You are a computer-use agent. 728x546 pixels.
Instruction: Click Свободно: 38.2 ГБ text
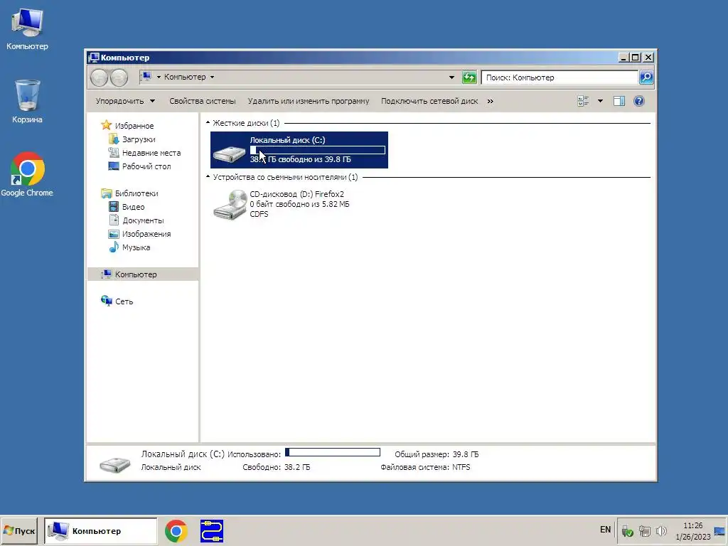coord(277,467)
